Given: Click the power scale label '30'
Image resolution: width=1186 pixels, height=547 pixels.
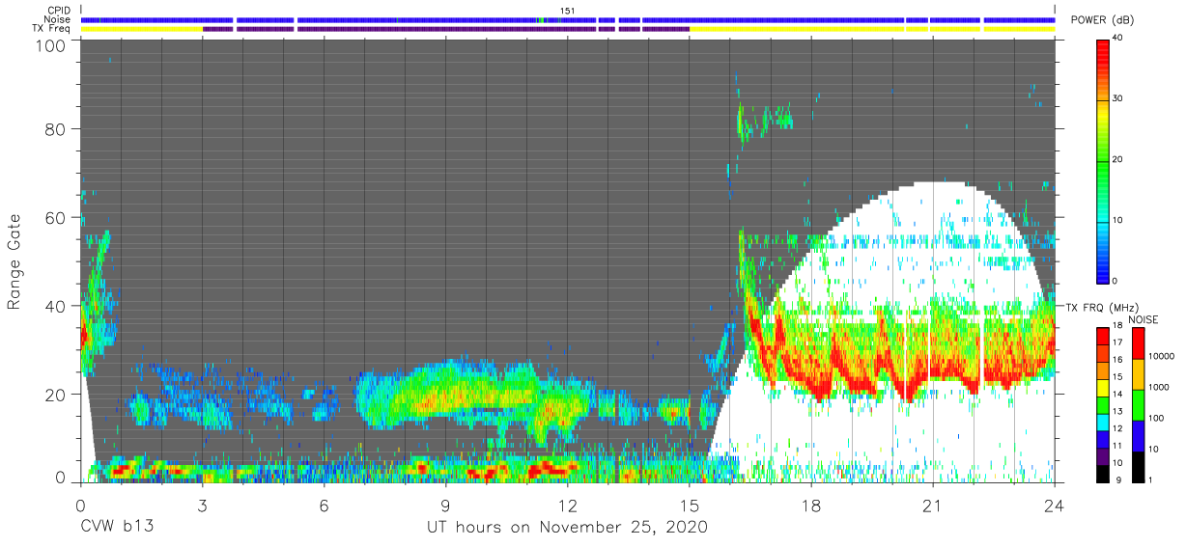Looking at the screenshot, I should coord(1118,98).
